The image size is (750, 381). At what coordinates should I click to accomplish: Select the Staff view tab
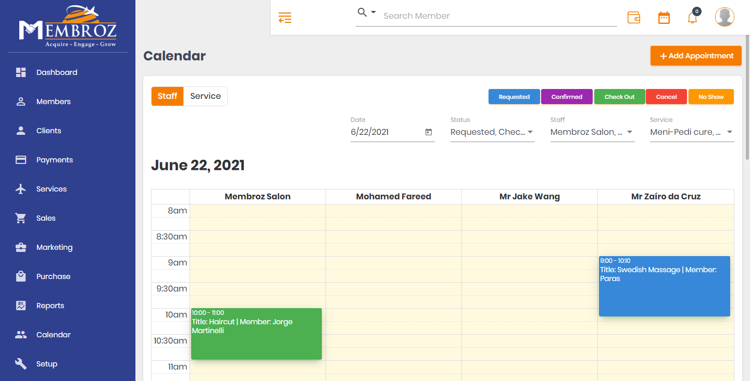pos(167,96)
